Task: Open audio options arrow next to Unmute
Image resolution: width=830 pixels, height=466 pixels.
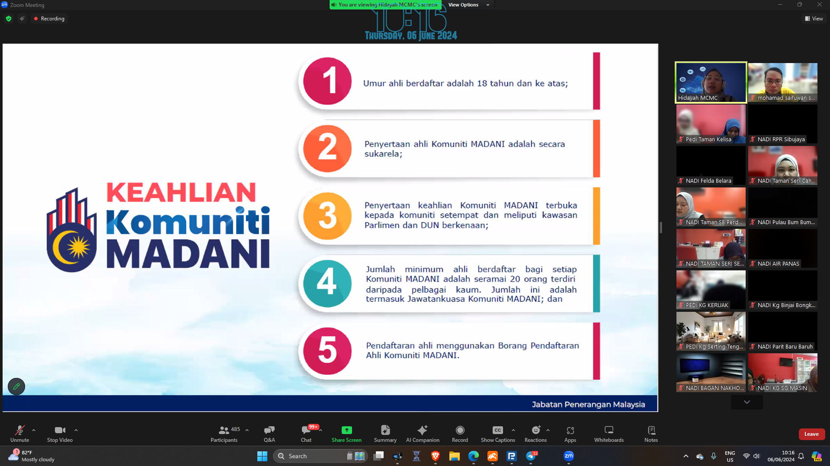Action: (x=34, y=430)
